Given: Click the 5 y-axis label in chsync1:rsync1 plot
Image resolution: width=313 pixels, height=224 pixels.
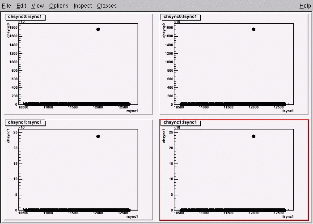Looking at the screenshot, I should (x=16, y=195).
